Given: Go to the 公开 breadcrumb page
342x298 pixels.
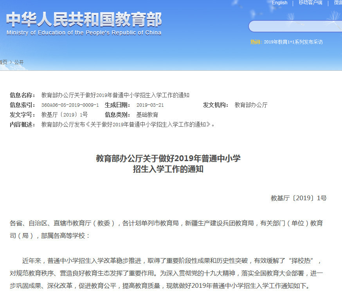Looking at the screenshot, I should pyautogui.click(x=19, y=62).
